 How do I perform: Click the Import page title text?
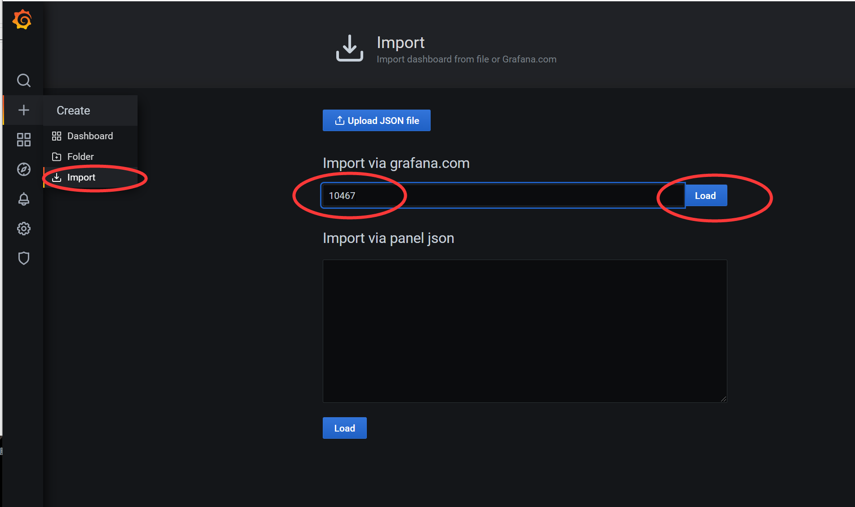pyautogui.click(x=401, y=43)
